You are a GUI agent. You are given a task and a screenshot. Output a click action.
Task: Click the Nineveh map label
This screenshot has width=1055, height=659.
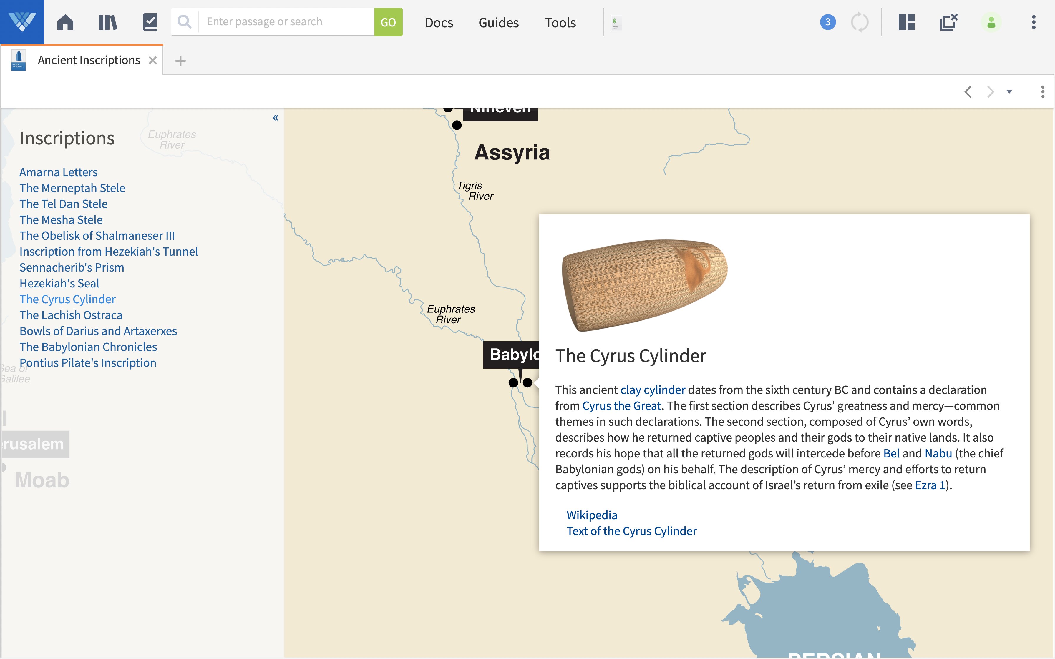click(x=500, y=114)
